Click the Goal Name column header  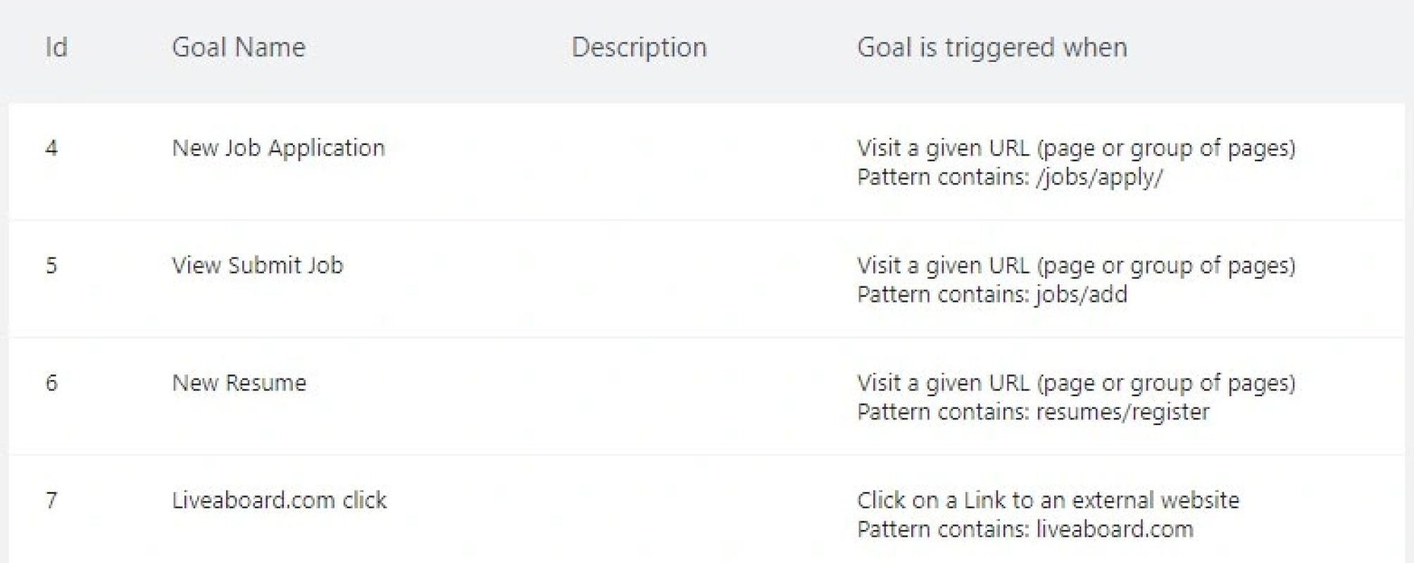coord(239,48)
